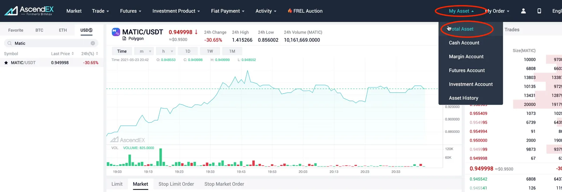Click the 24h Change value -30.65%
Screen dimensions: 562x192
pos(213,40)
